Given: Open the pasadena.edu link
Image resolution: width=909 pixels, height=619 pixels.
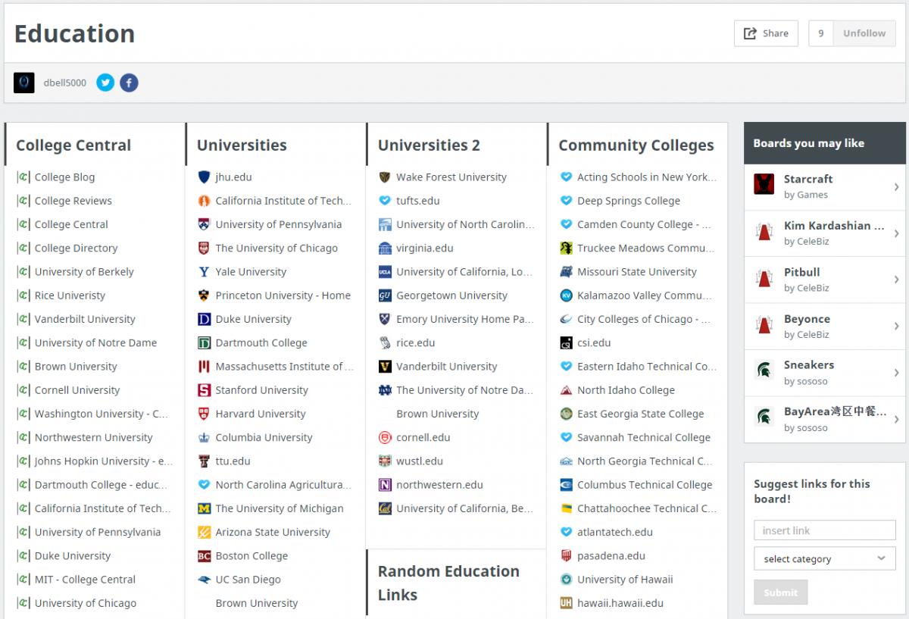Looking at the screenshot, I should pyautogui.click(x=611, y=555).
